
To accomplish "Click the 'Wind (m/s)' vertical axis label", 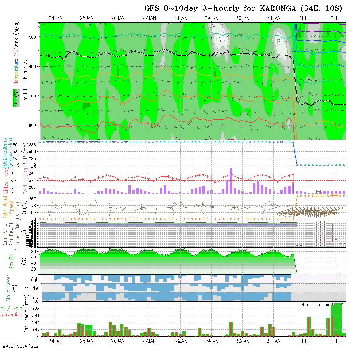I will [16, 34].
